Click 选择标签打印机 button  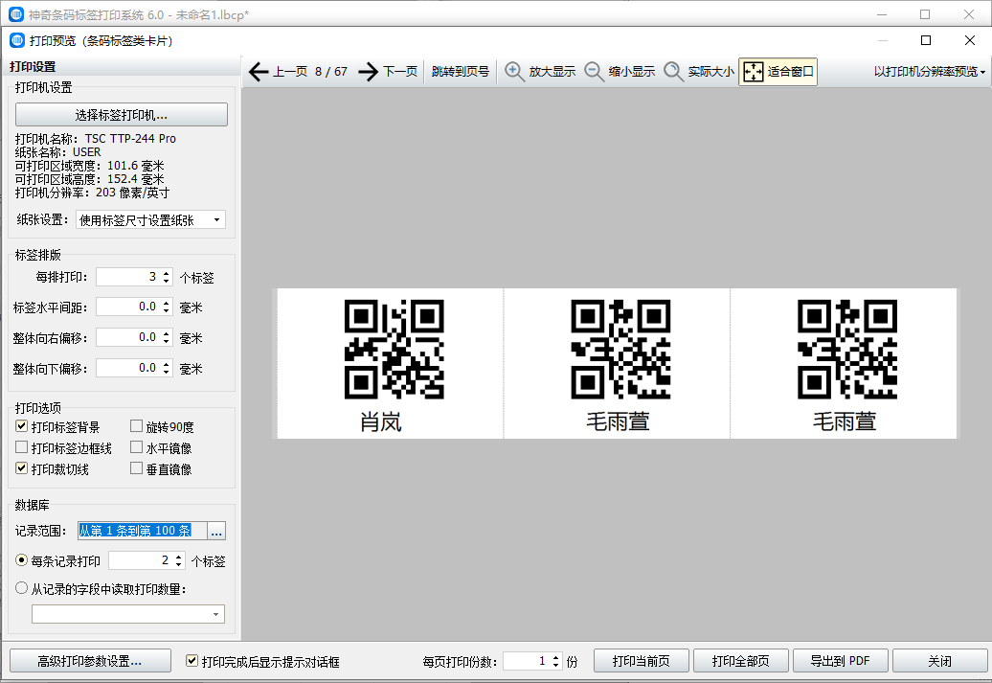tap(122, 115)
